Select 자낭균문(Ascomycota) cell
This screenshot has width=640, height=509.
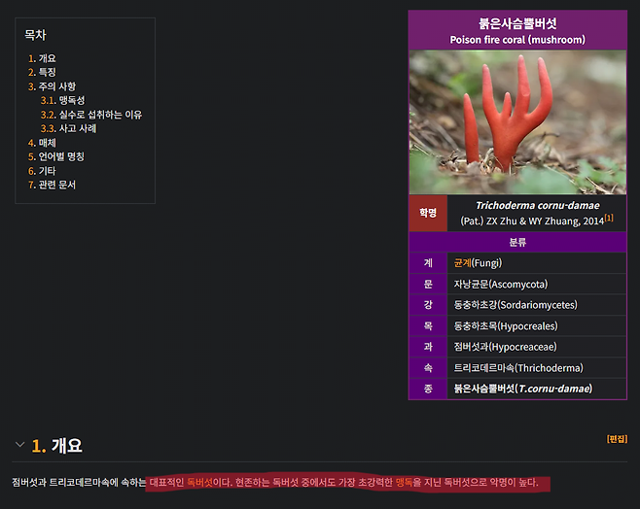pyautogui.click(x=537, y=284)
